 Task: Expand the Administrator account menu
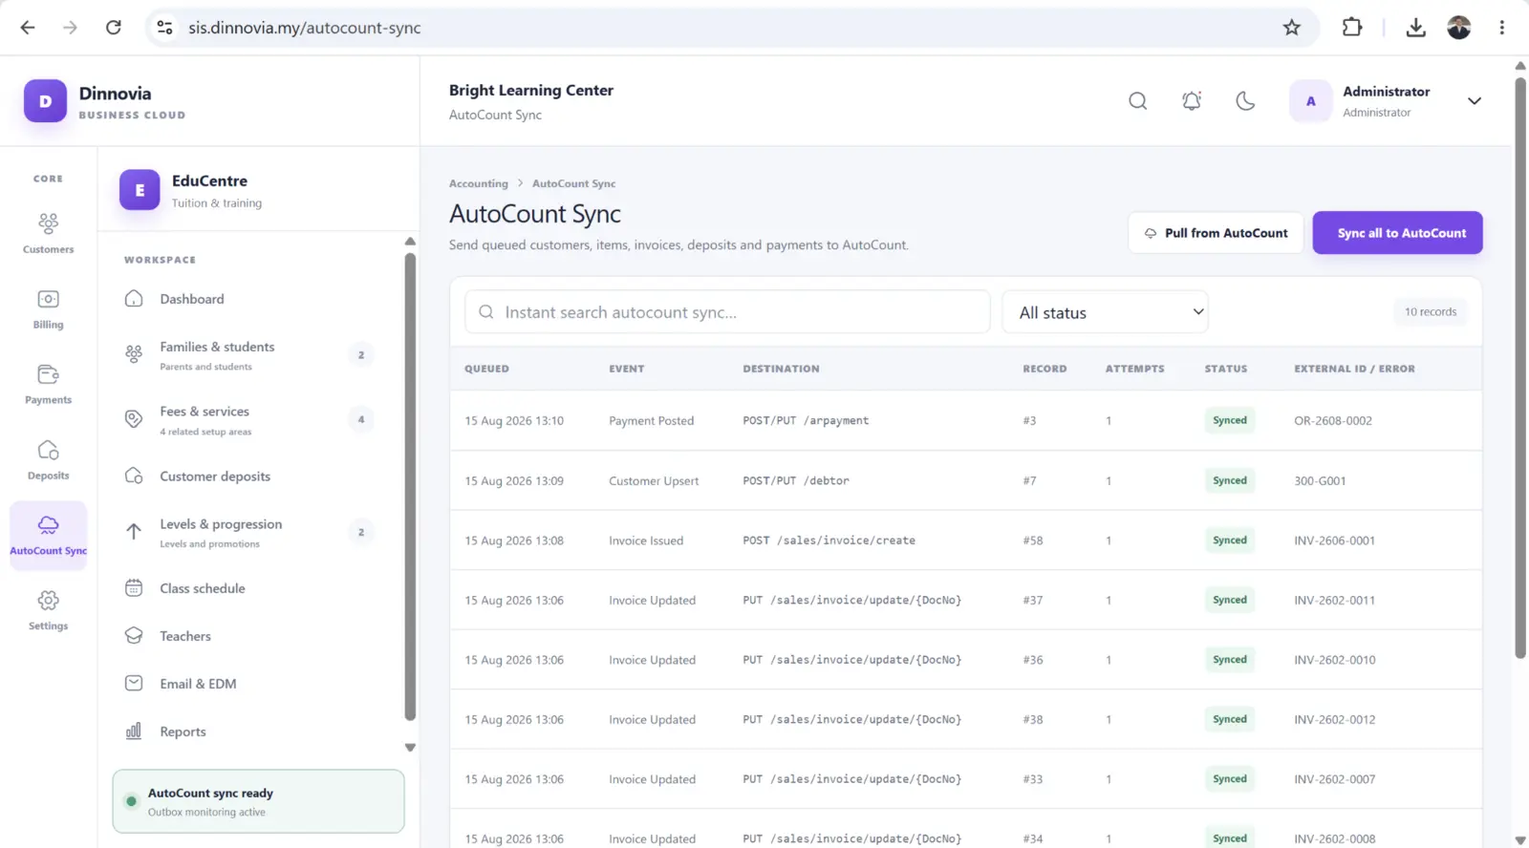point(1475,101)
